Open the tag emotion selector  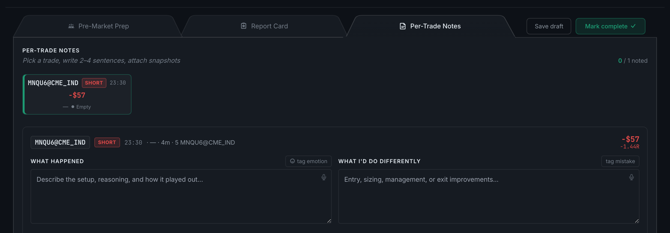pyautogui.click(x=309, y=161)
